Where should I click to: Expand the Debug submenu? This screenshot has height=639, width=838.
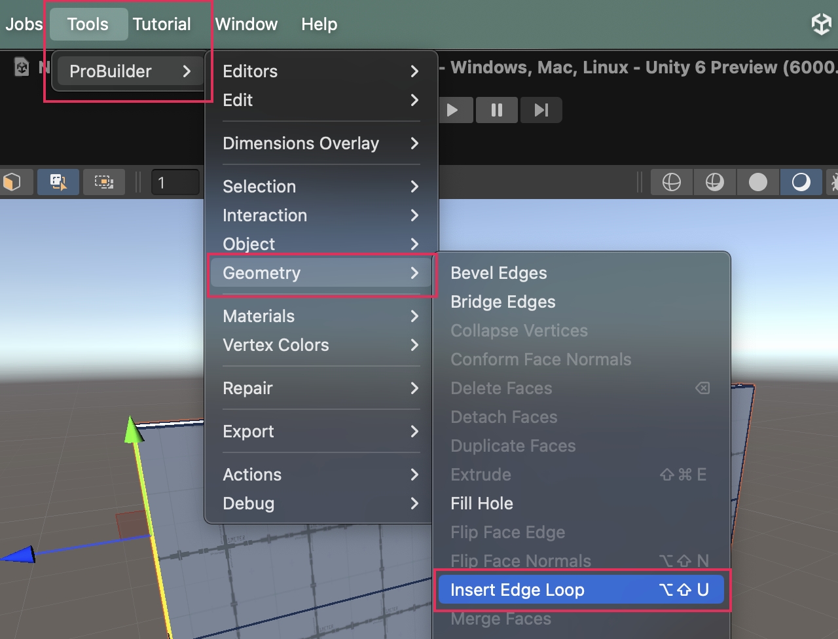(320, 503)
